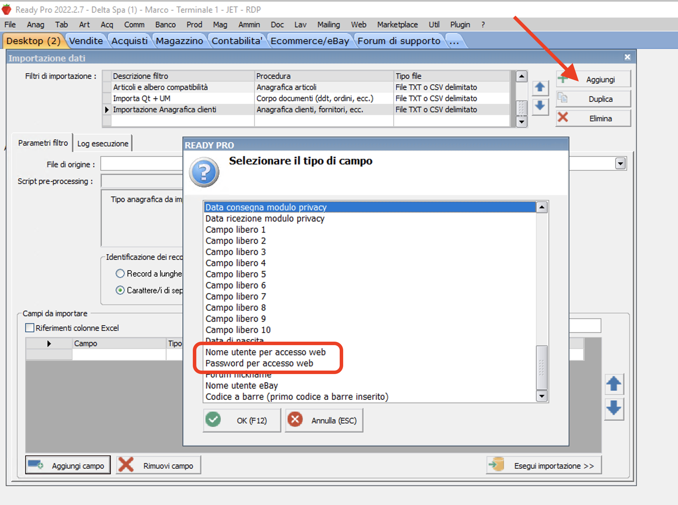This screenshot has width=678, height=505.
Task: Click the Duplica button
Action: 593,99
